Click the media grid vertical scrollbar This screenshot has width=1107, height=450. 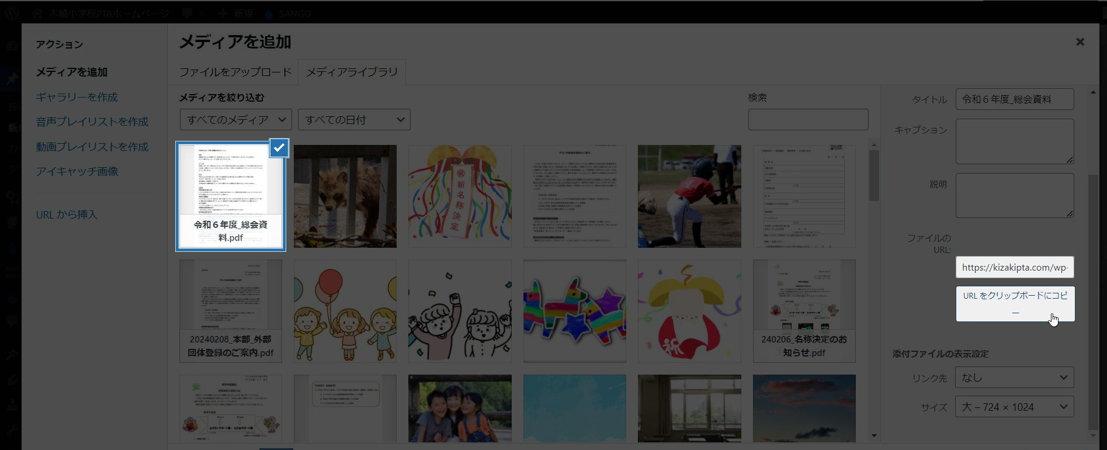(874, 175)
